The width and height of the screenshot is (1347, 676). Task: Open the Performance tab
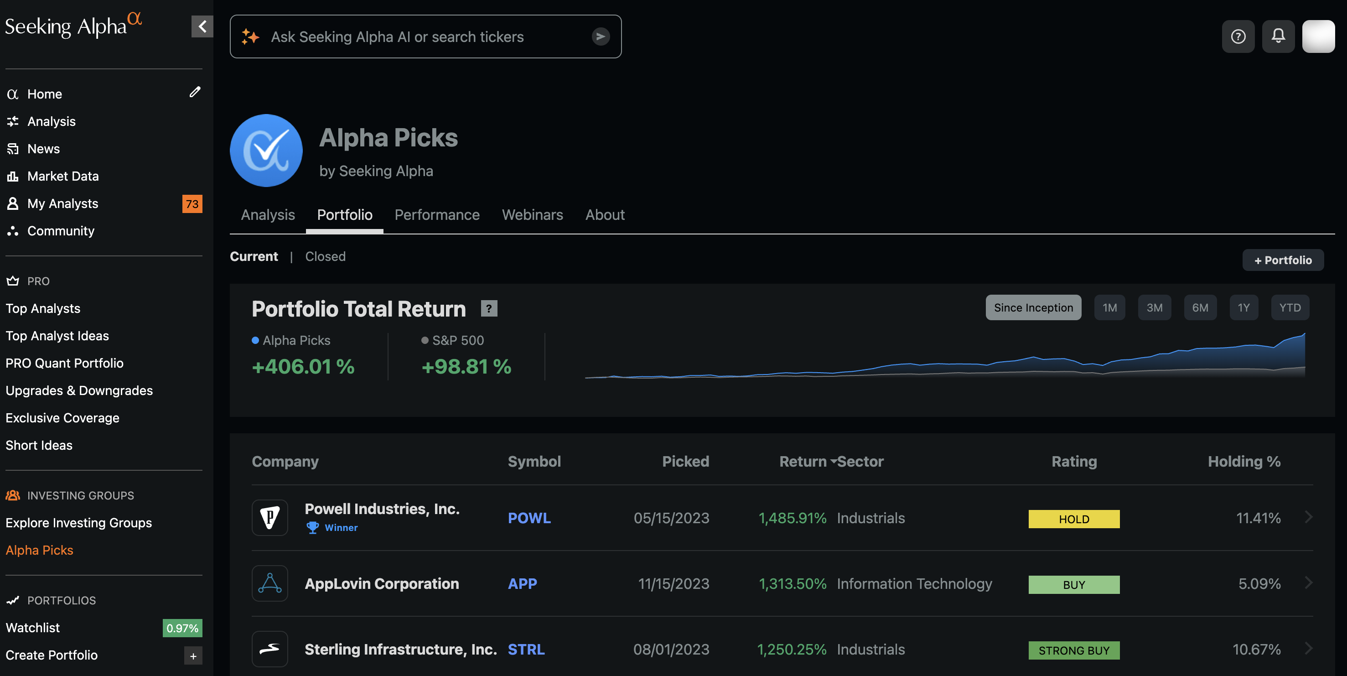[437, 215]
